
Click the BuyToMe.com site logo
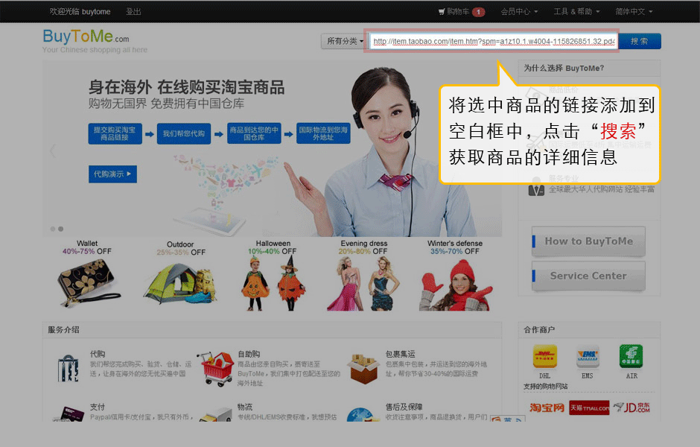pos(86,37)
